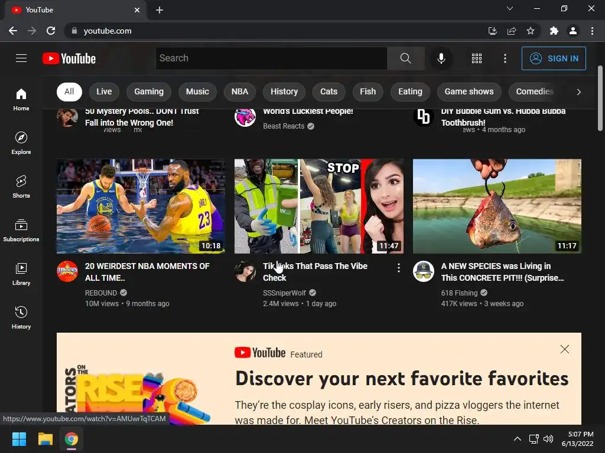Select the Live category chip
The width and height of the screenshot is (605, 453).
(104, 91)
